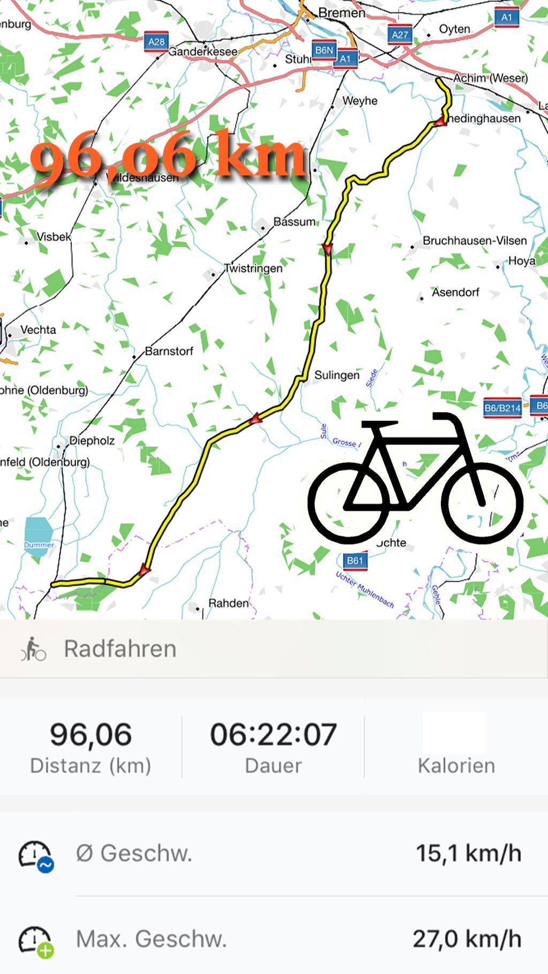This screenshot has width=548, height=974.
Task: Click the A28 highway shield
Action: click(156, 42)
